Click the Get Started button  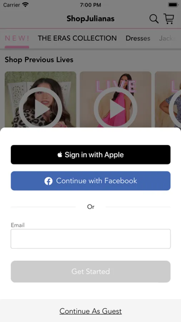(x=91, y=272)
